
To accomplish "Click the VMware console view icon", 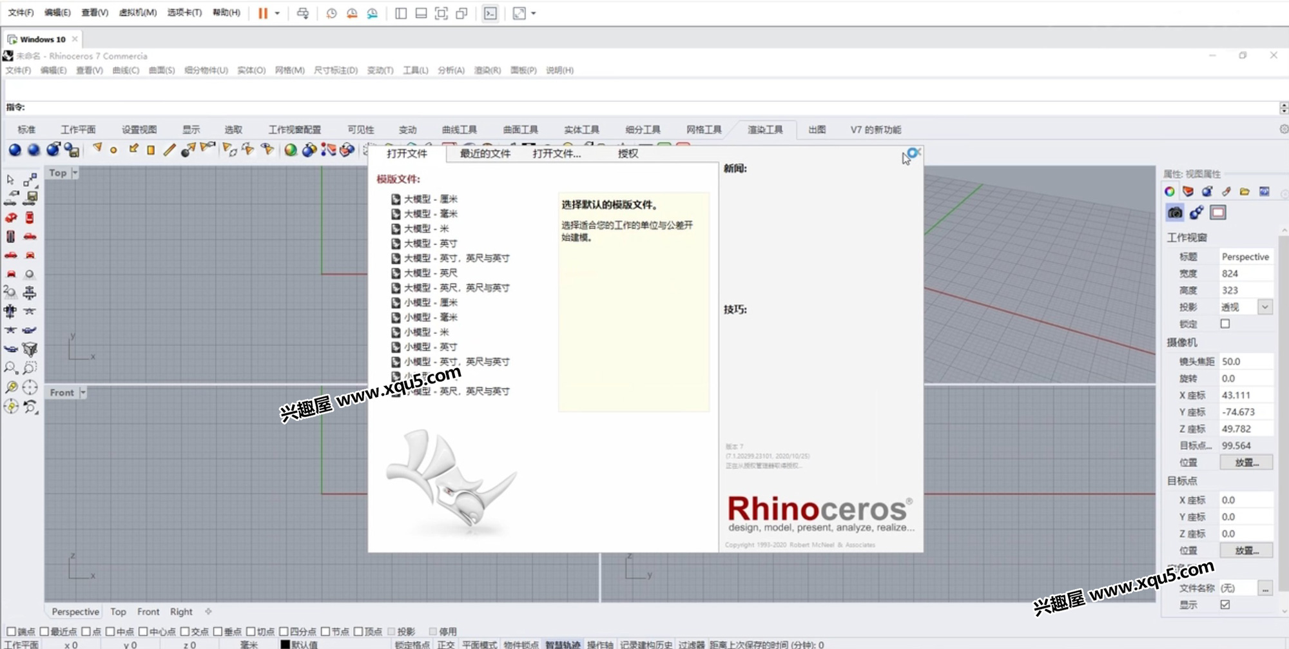I will [490, 13].
